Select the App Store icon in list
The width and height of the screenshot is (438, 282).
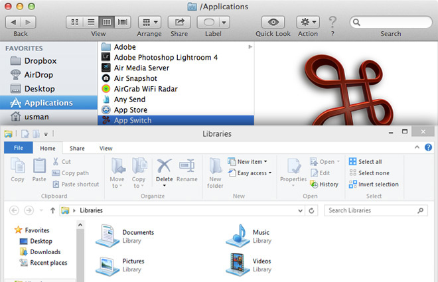point(106,109)
